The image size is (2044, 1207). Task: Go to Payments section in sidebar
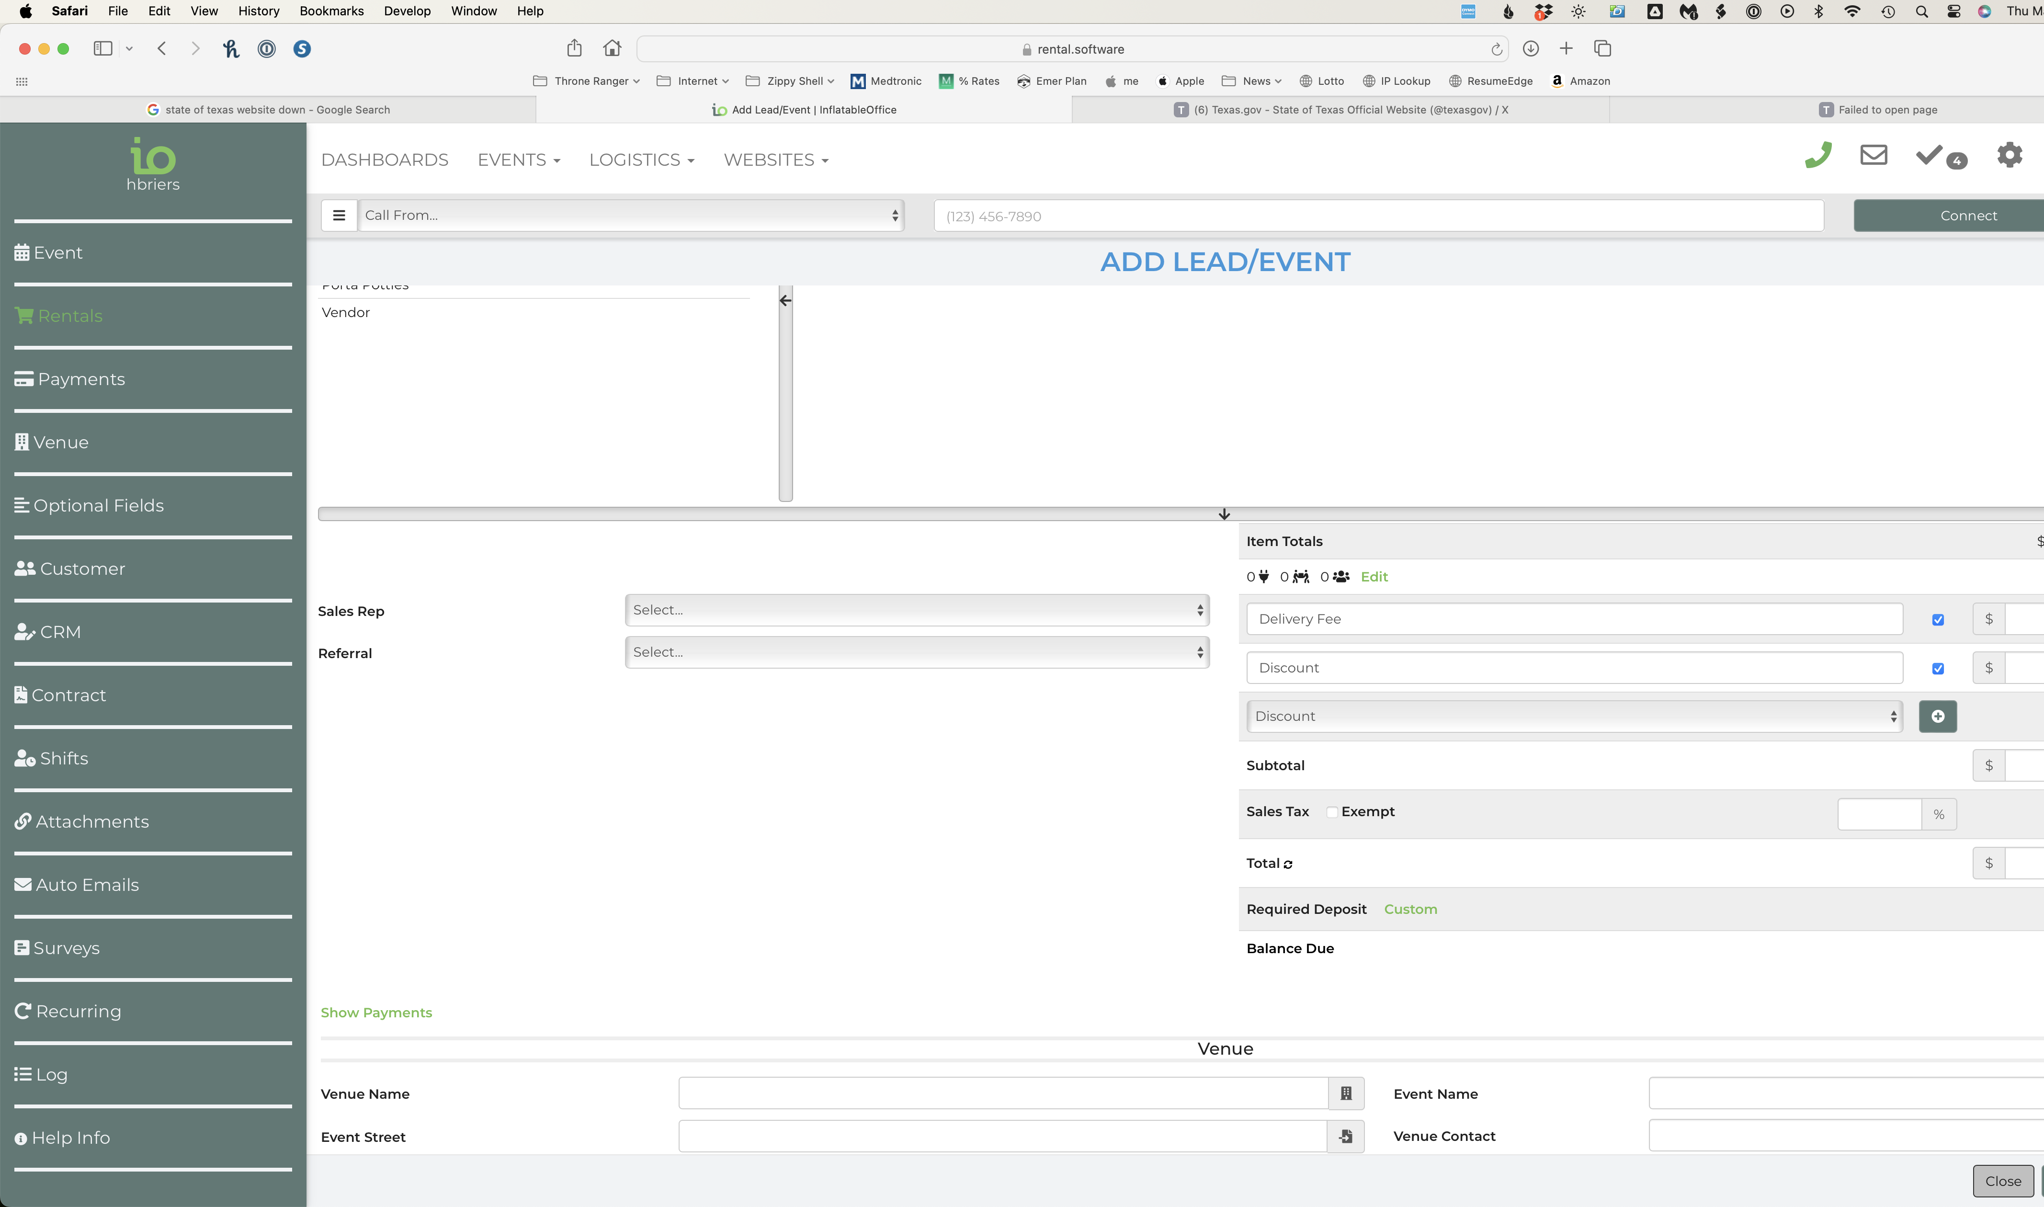point(70,379)
